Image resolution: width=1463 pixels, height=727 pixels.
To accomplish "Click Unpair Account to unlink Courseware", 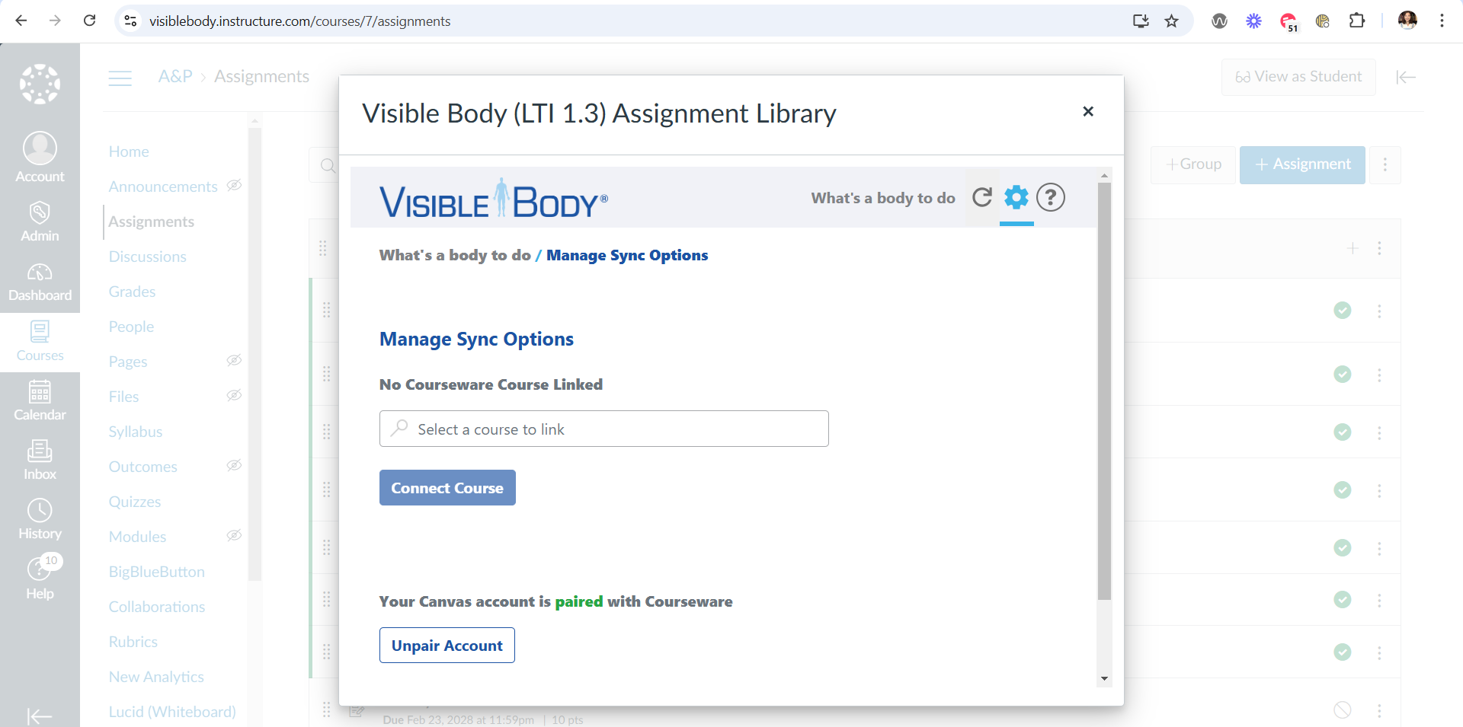I will click(x=447, y=645).
